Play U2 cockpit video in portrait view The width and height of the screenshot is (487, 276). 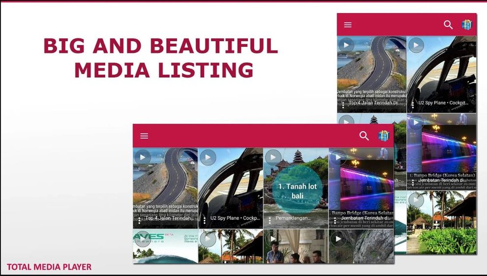pos(416,45)
